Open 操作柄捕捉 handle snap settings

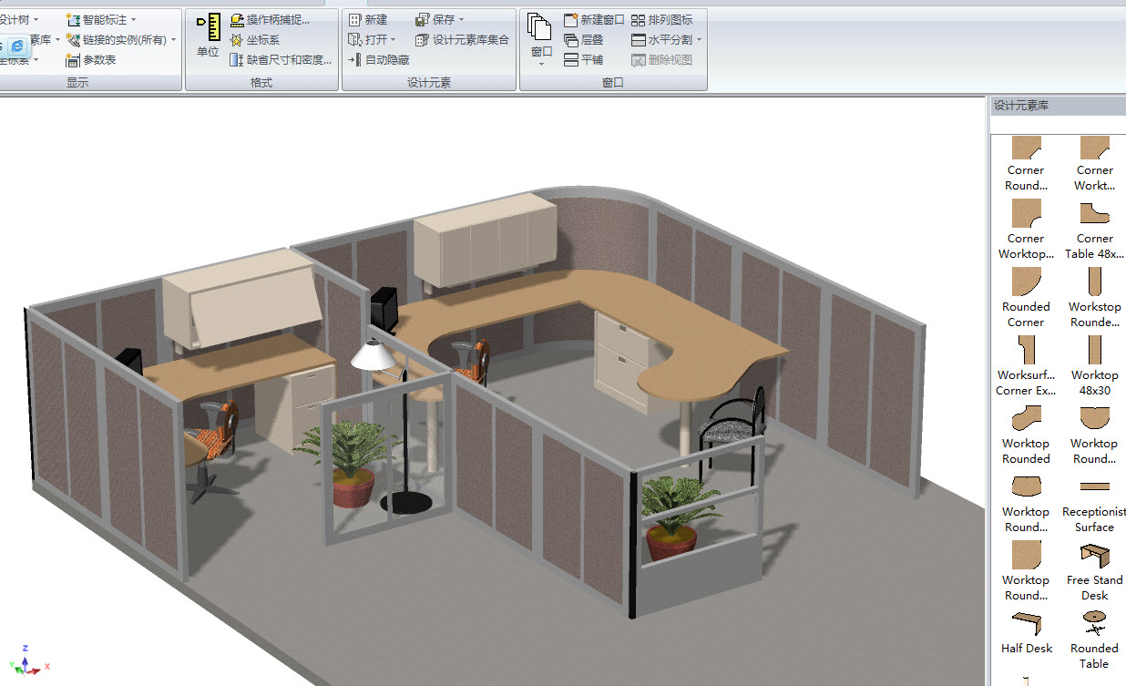click(x=270, y=20)
